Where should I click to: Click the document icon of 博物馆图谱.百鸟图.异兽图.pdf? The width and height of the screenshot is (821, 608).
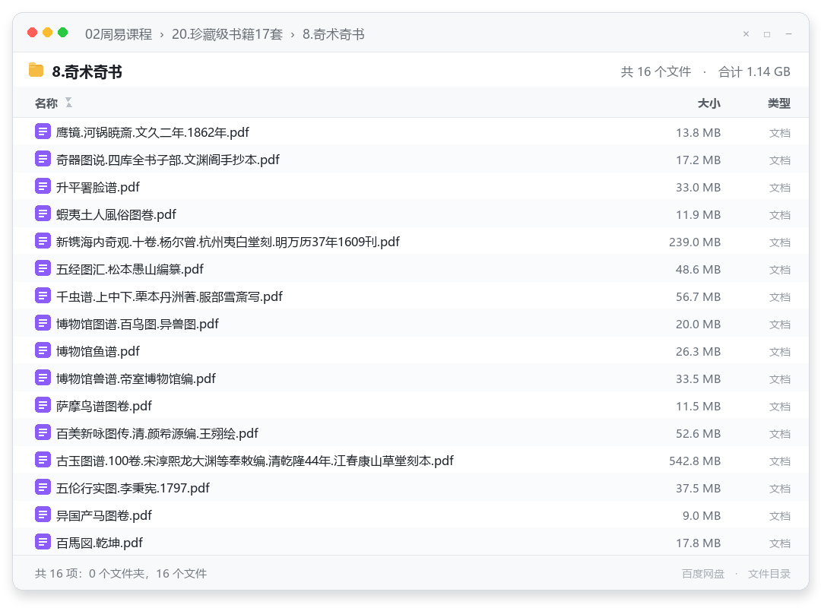(43, 323)
